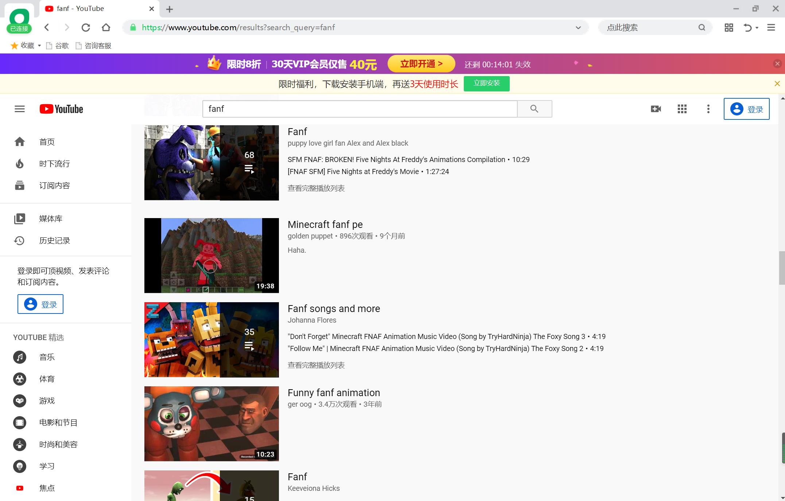Expand the 收藏 bookmarks dropdown
The width and height of the screenshot is (785, 501).
click(39, 46)
